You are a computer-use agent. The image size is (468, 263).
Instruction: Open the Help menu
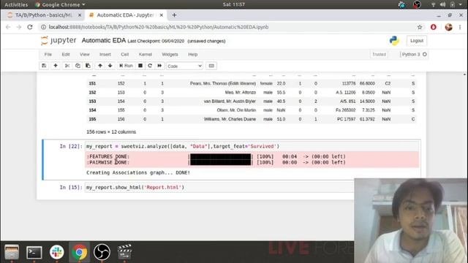coord(193,54)
